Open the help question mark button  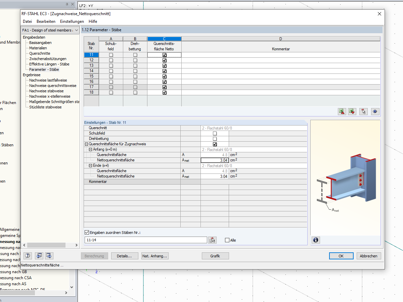click(x=28, y=256)
